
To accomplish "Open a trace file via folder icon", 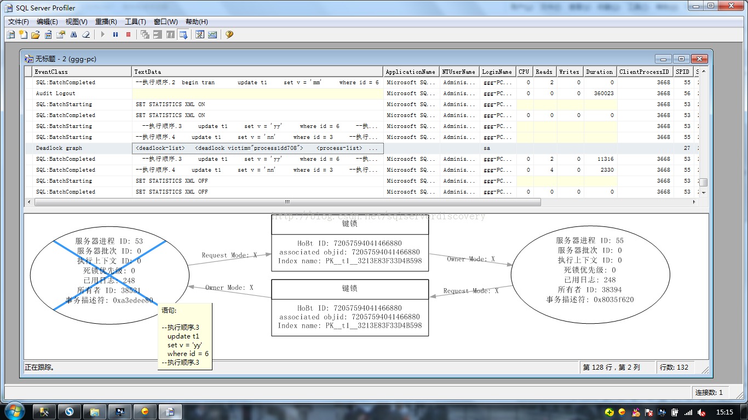I will [x=35, y=34].
